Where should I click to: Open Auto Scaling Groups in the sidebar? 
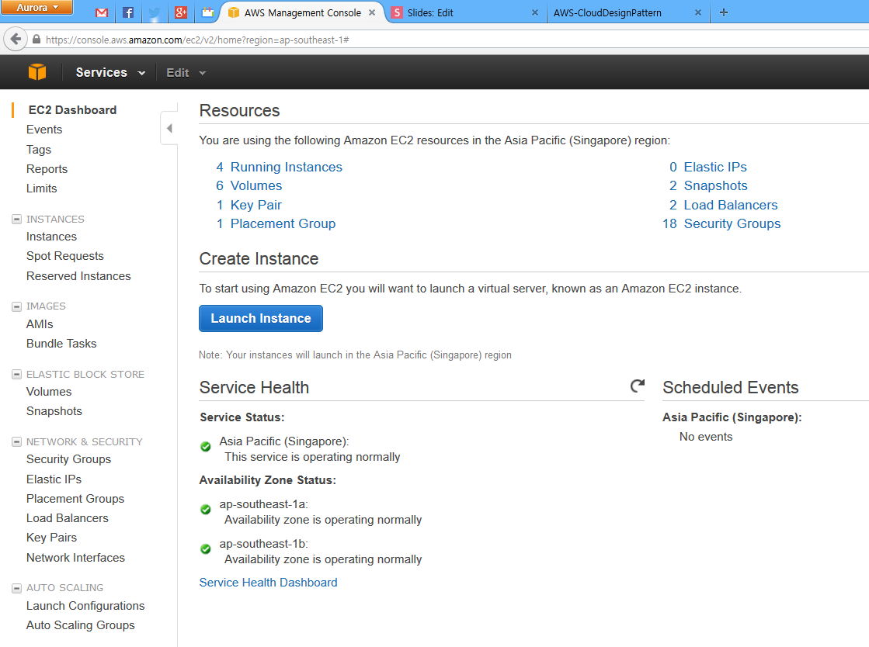(x=80, y=625)
